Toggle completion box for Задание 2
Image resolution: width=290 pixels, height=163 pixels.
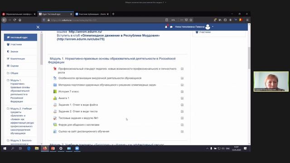point(182,111)
